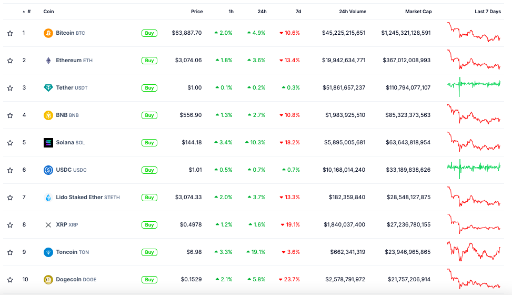Toggle the favorite star for Solana

coord(10,143)
